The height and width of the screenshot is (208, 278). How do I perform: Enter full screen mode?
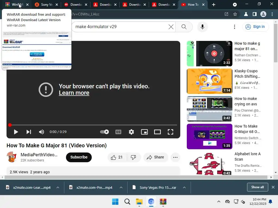[x=170, y=132]
